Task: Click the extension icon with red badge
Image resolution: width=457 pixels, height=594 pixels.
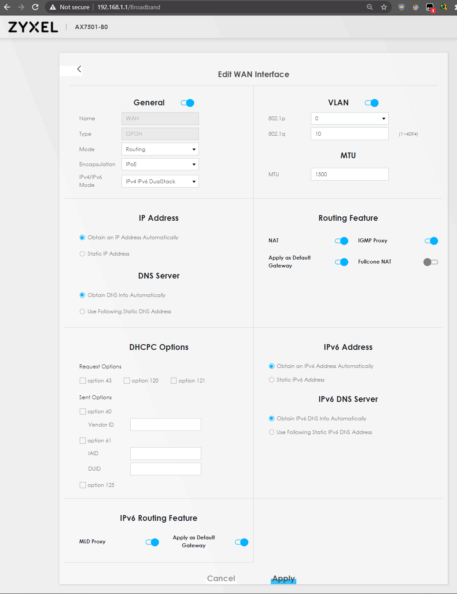Action: 430,7
